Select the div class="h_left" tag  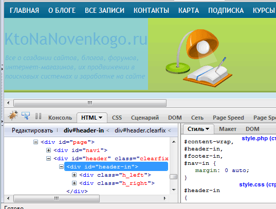[x=115, y=175]
